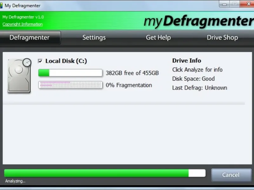
Task: Click the disk free space usage bar
Action: (x=70, y=73)
